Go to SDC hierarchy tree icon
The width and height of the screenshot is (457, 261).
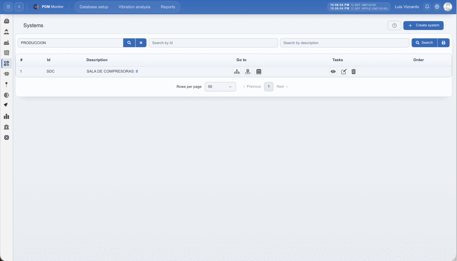click(237, 72)
